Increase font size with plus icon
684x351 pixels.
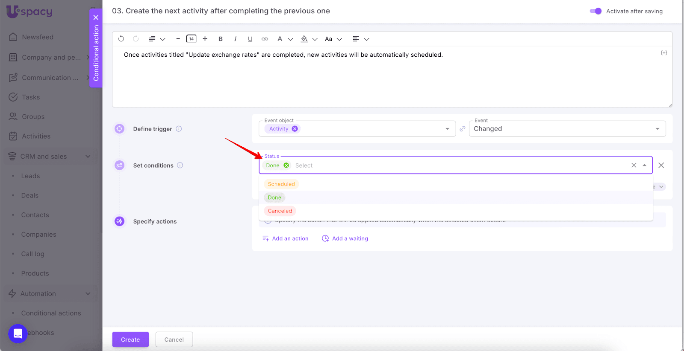205,39
